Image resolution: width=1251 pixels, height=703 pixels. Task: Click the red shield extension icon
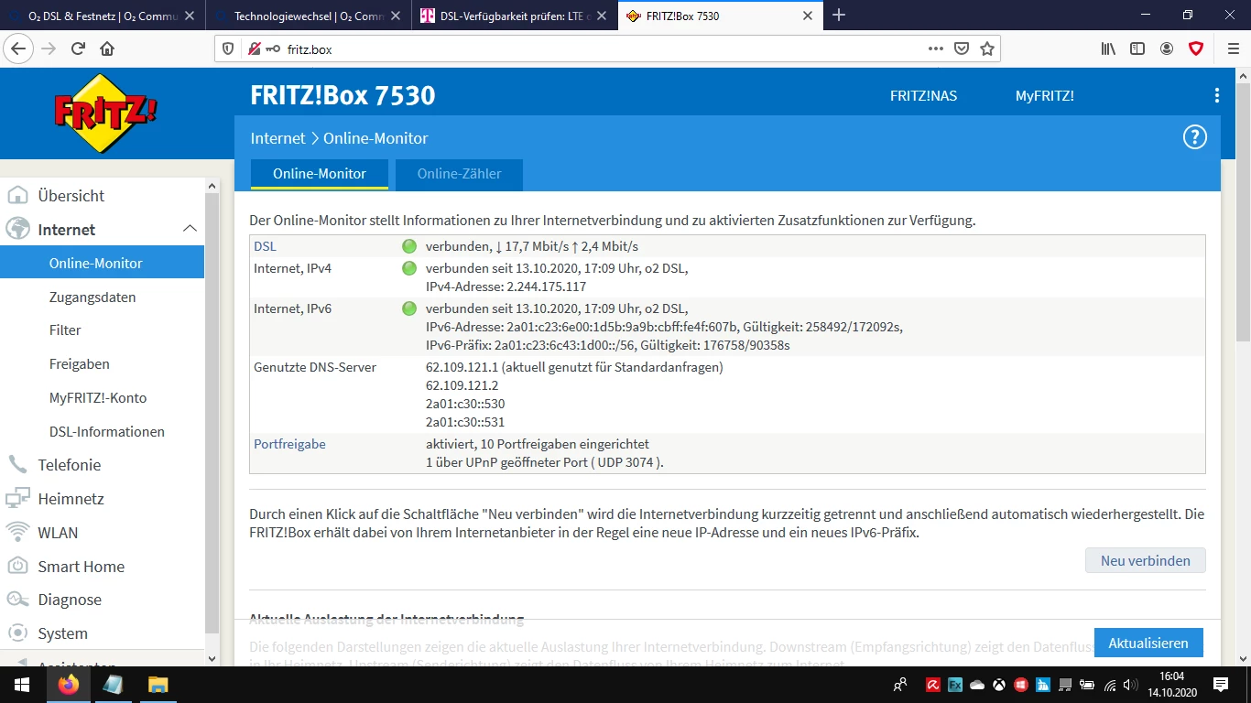click(x=1196, y=49)
